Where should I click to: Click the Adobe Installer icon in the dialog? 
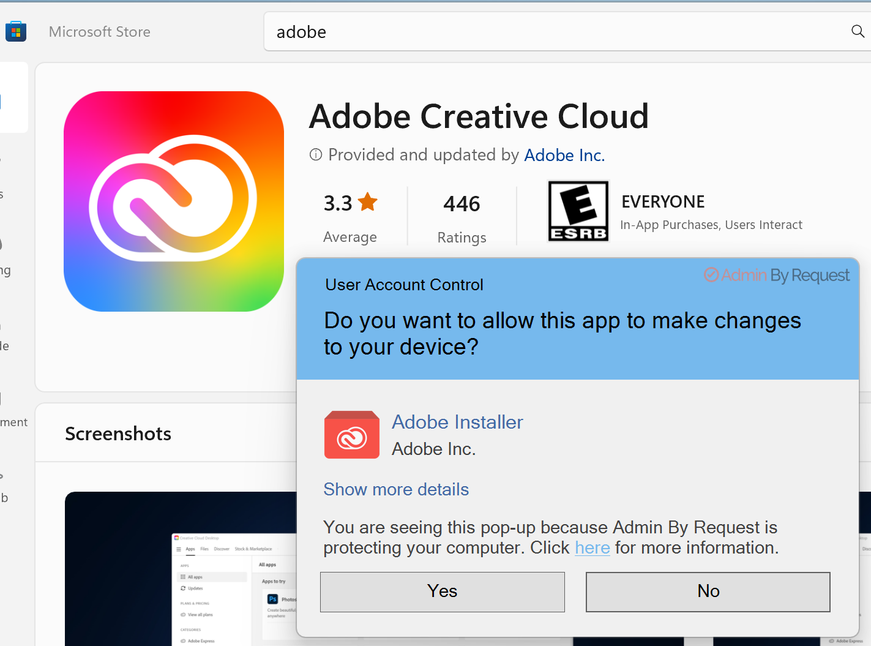[x=351, y=435]
